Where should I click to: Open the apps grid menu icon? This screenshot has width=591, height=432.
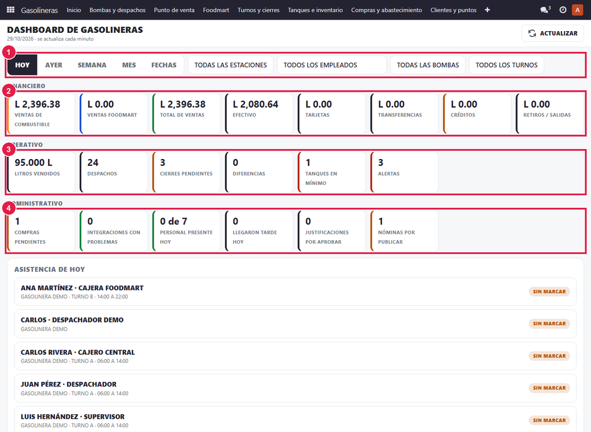click(x=10, y=10)
